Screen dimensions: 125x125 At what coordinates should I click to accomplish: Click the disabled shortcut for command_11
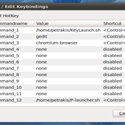pos(112,94)
